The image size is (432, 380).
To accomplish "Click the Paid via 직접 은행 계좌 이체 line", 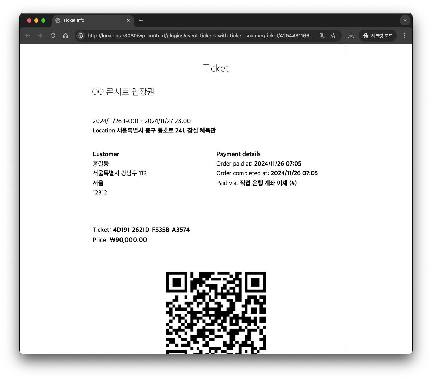I will click(257, 183).
